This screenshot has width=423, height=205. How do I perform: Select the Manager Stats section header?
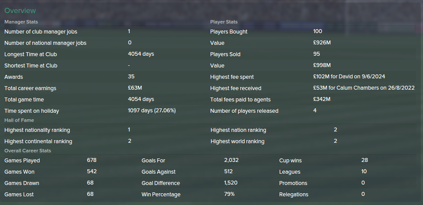tap(21, 22)
